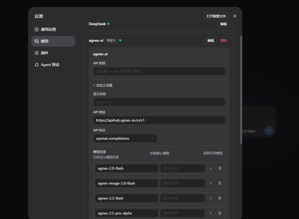
Task: Click the agnes-2.5-flash model ID field
Action: (127, 198)
